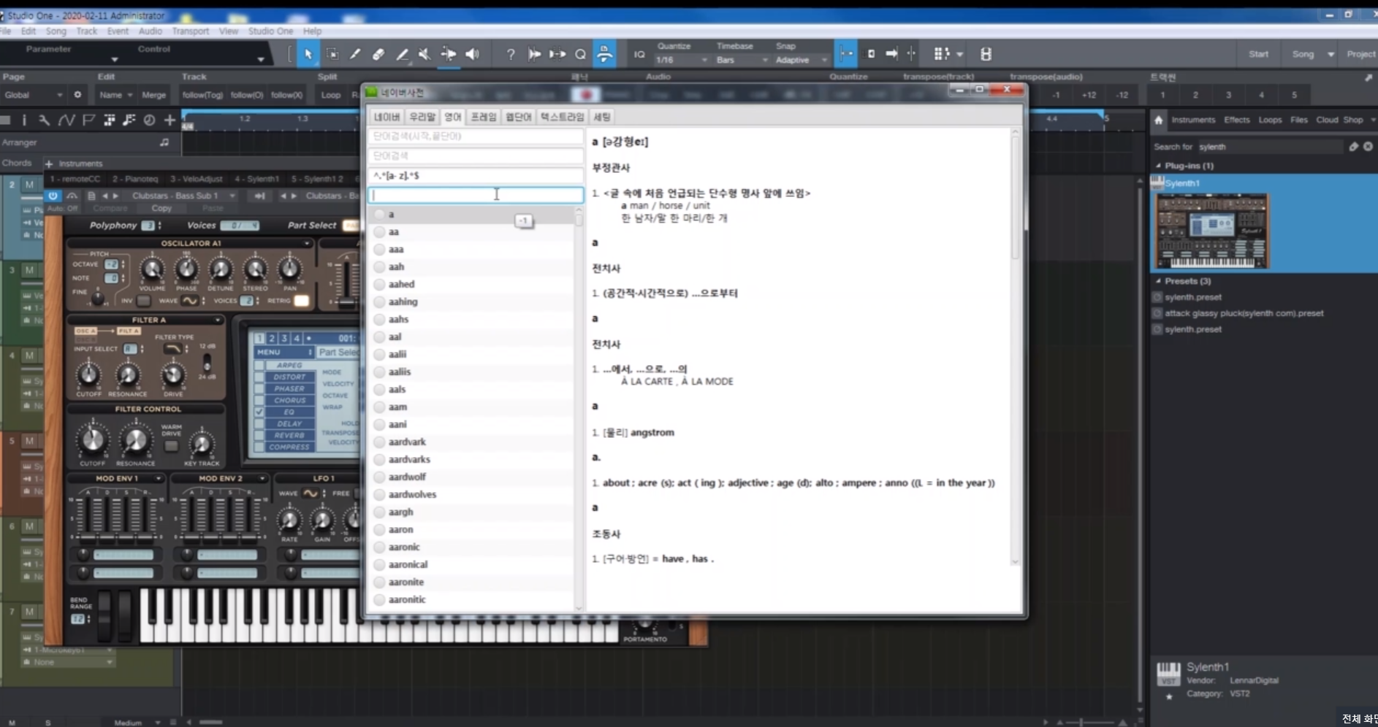Select the Arrow tool in Studio One toolbar
The height and width of the screenshot is (727, 1378).
pyautogui.click(x=308, y=54)
